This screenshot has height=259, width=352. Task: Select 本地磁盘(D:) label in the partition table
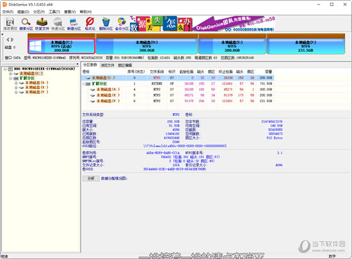(108, 90)
